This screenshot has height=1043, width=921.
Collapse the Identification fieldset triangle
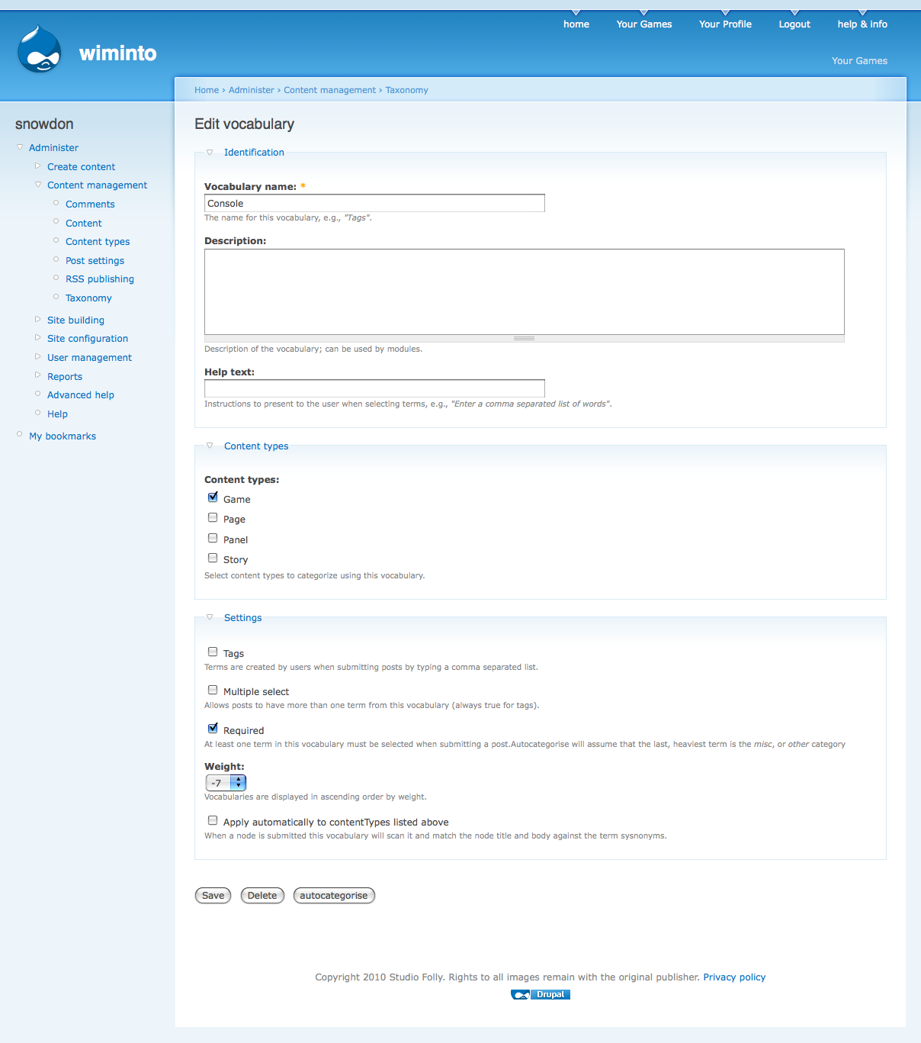tap(210, 152)
